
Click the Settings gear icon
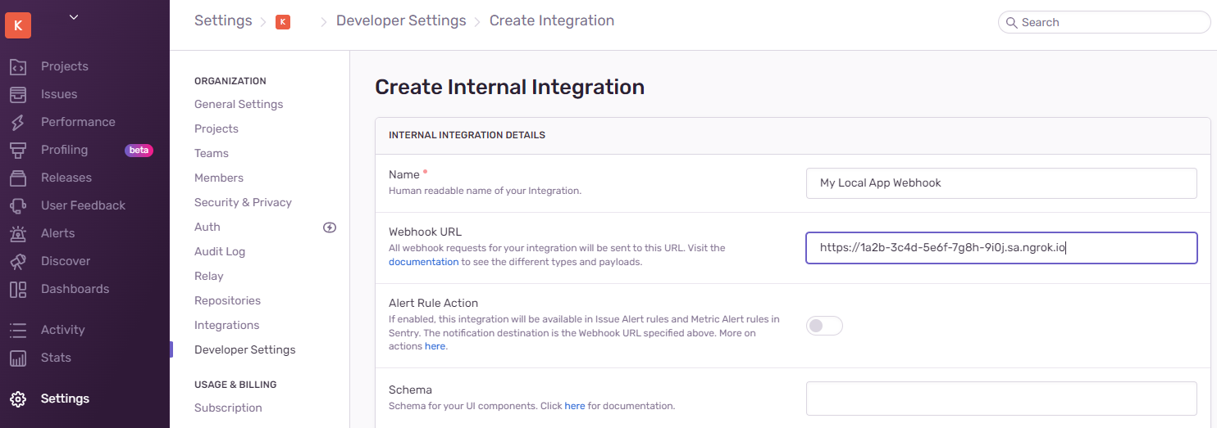coord(18,399)
